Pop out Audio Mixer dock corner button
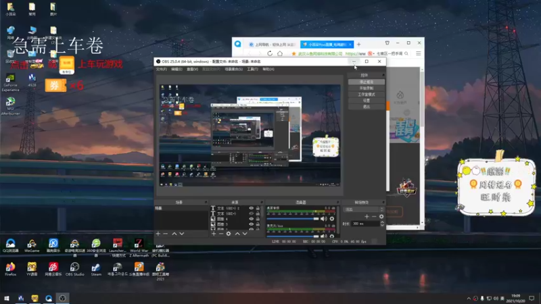Image resolution: width=541 pixels, height=304 pixels. (337, 202)
